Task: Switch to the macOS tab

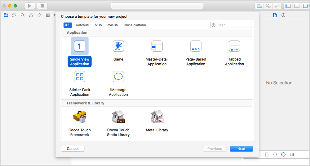Action: click(x=113, y=25)
